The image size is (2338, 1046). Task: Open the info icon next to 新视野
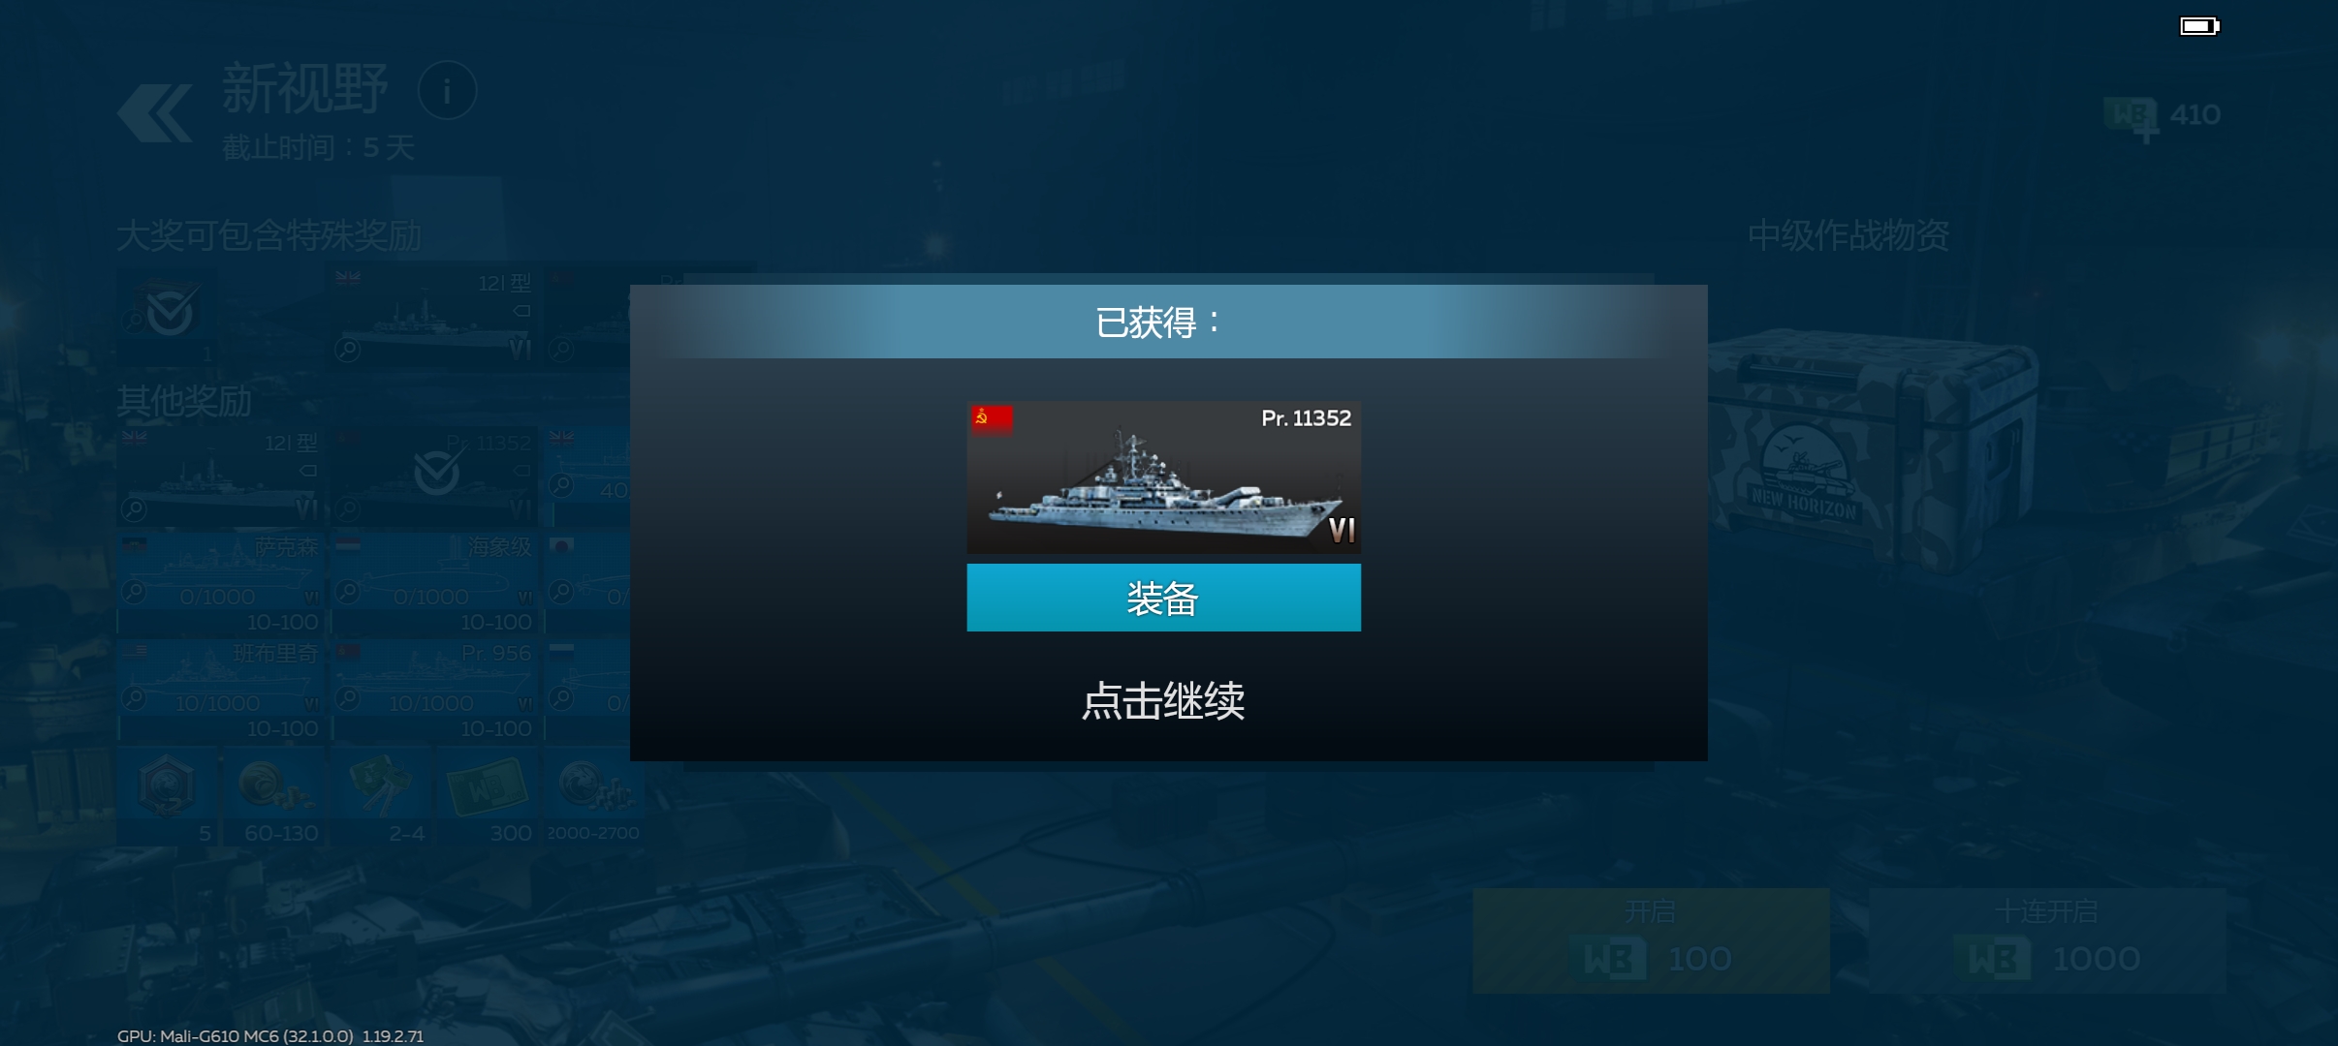coord(447,91)
